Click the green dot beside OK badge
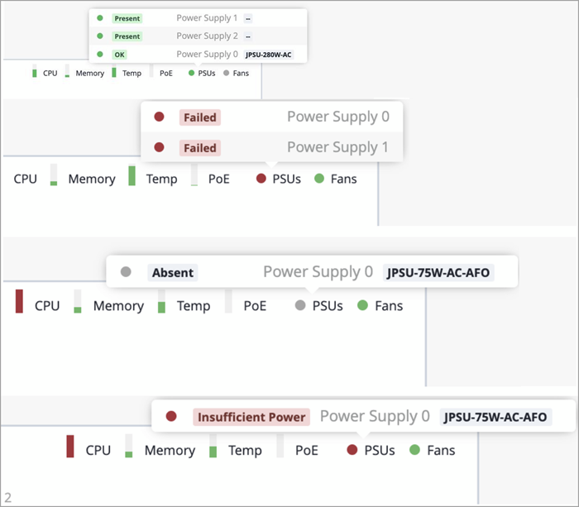The width and height of the screenshot is (579, 507). coord(100,55)
